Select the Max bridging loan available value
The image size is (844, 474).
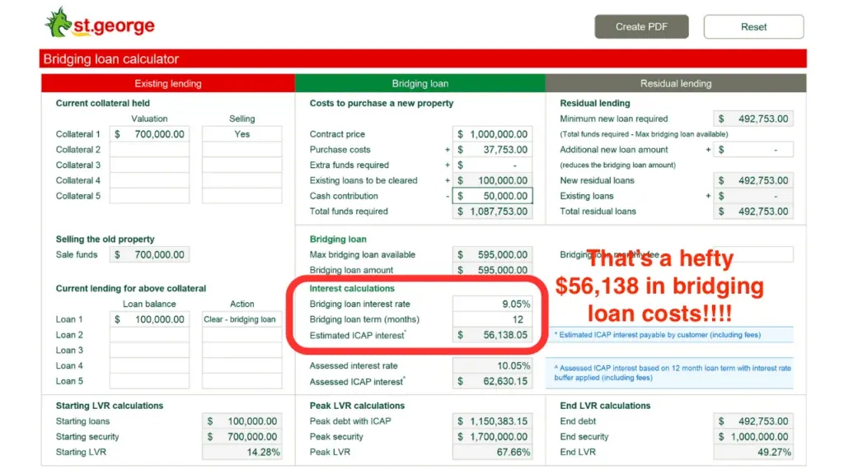[x=493, y=255]
